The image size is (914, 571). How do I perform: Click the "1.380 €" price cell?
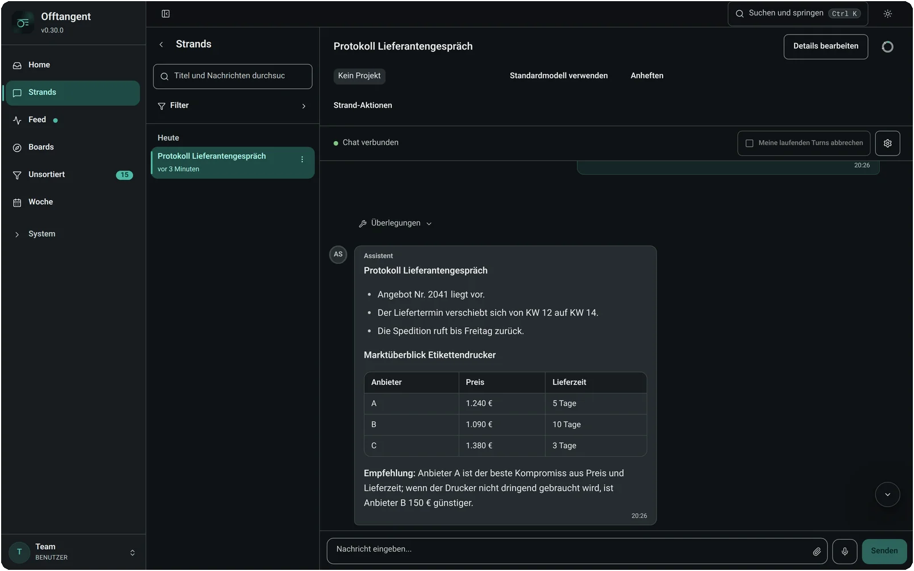(502, 446)
